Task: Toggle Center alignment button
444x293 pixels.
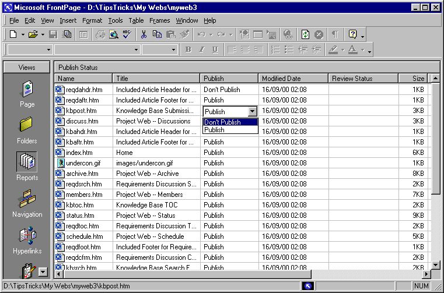Action: click(245, 50)
